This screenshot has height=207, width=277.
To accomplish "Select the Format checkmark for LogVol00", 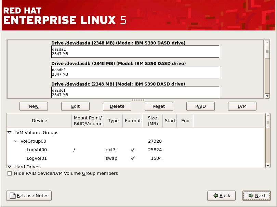I will click(x=133, y=150).
